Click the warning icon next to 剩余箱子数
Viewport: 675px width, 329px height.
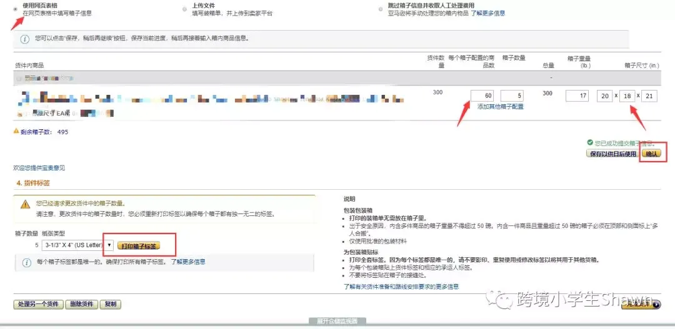pyautogui.click(x=16, y=132)
